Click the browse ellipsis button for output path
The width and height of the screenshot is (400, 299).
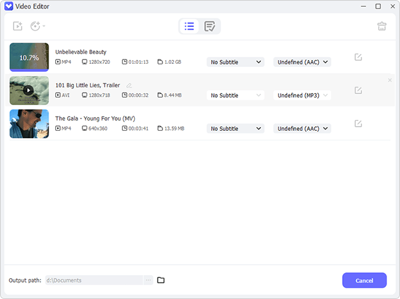click(x=148, y=280)
